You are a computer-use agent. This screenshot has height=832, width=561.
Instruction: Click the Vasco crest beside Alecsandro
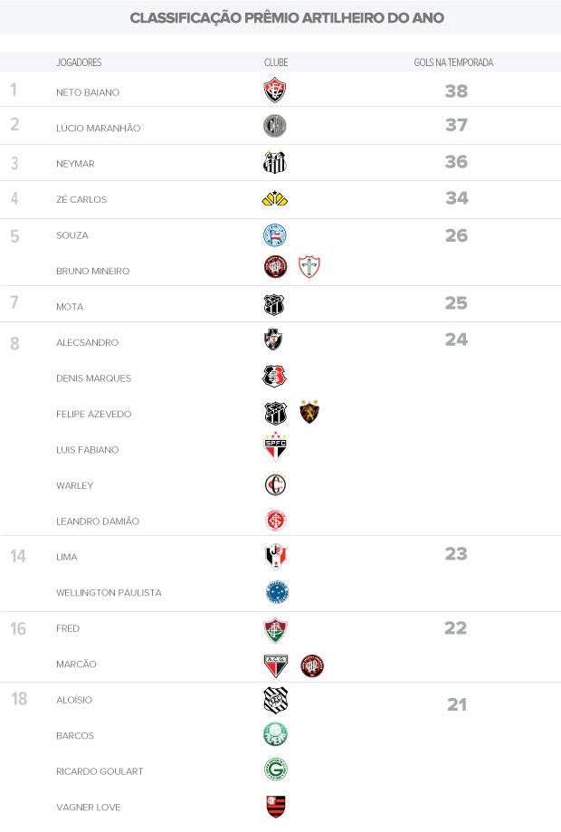click(273, 340)
